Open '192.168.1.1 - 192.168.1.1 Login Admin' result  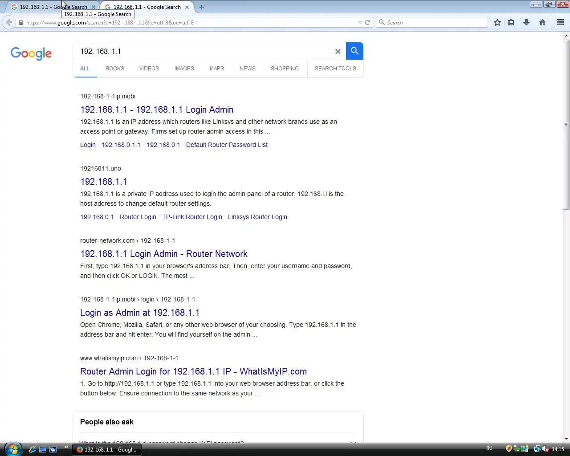coord(157,110)
